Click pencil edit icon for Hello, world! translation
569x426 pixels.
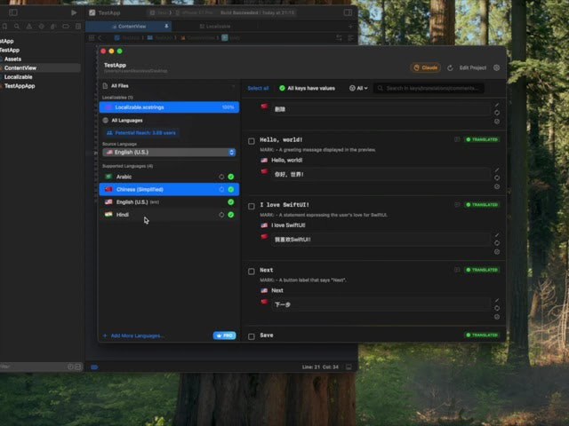(x=496, y=170)
